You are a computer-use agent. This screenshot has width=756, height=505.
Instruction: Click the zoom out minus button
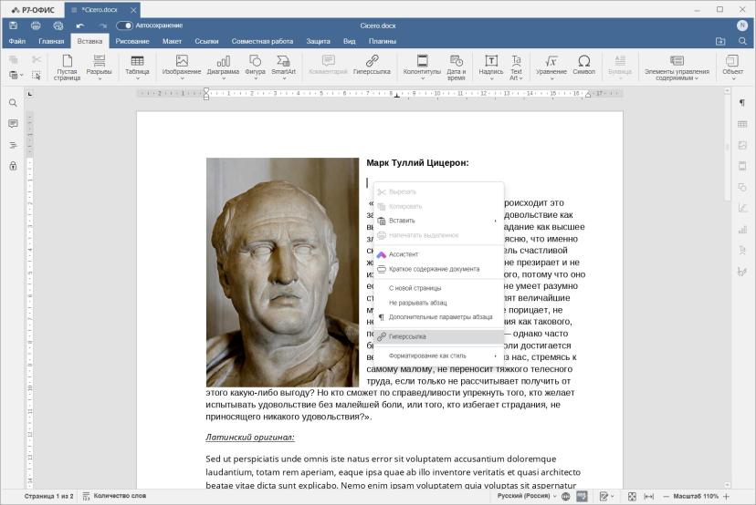tap(667, 496)
